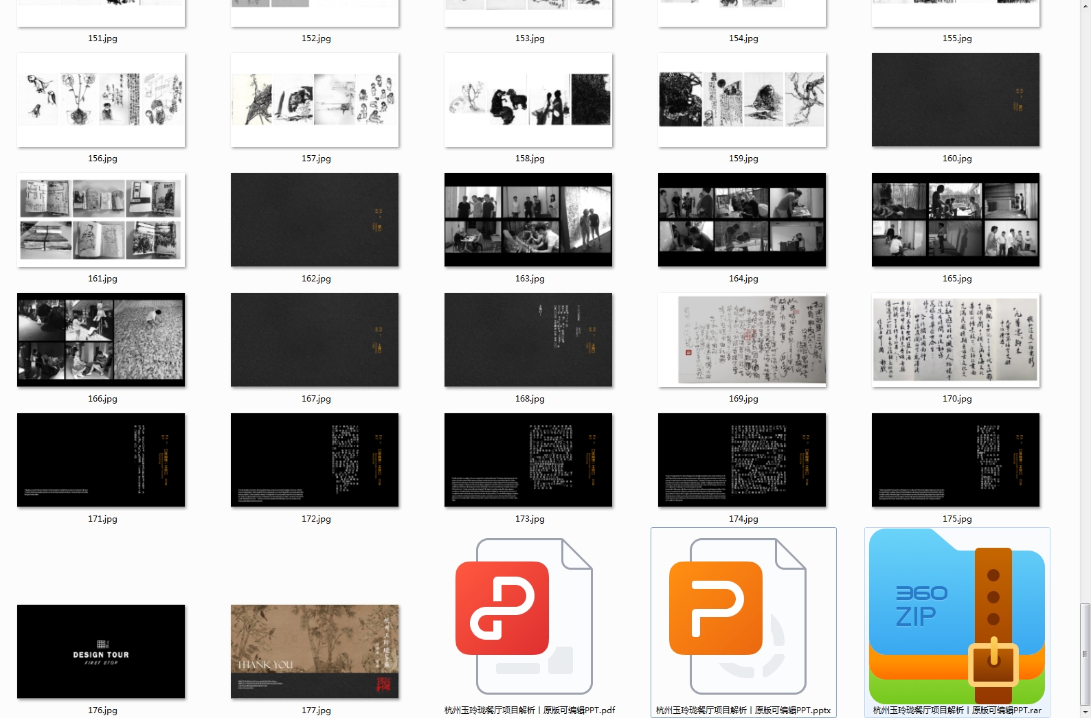The image size is (1091, 718).
Task: Select the 156.jpg ink sketches thumbnail
Action: pos(101,100)
